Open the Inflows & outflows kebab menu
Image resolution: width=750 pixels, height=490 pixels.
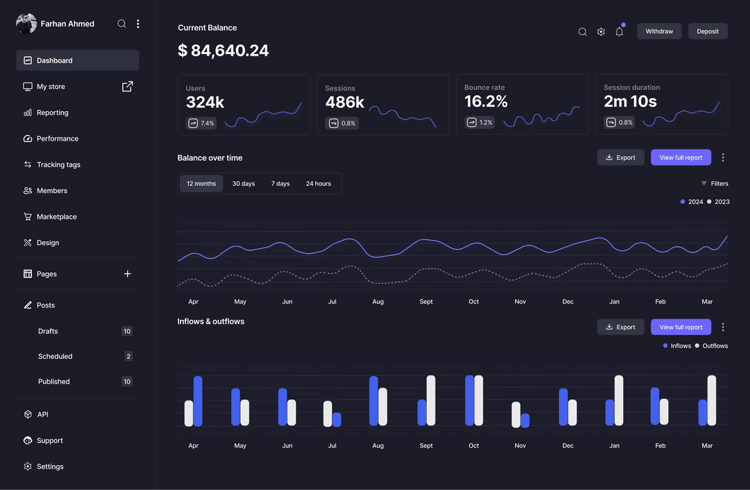pyautogui.click(x=723, y=326)
